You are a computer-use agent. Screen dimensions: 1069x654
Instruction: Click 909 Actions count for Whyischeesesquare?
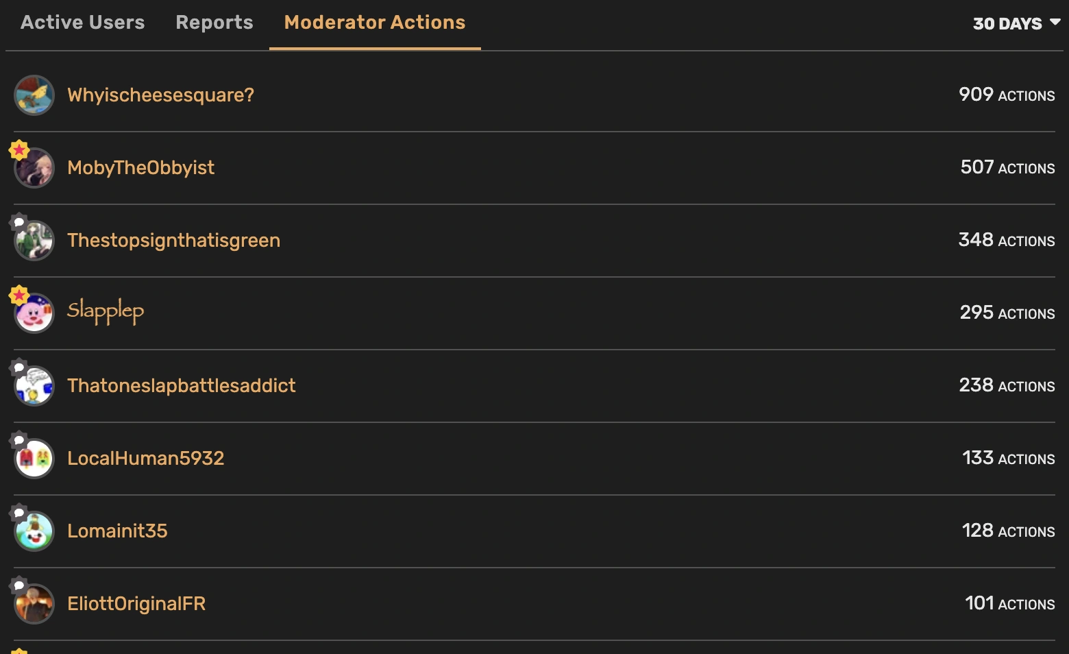(x=1006, y=95)
